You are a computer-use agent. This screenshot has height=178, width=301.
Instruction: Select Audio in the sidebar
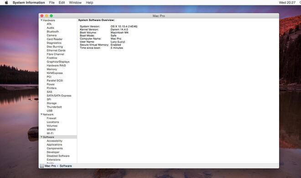[x=50, y=28]
